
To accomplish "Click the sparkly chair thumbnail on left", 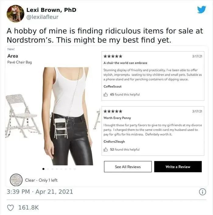I will coord(23,116).
